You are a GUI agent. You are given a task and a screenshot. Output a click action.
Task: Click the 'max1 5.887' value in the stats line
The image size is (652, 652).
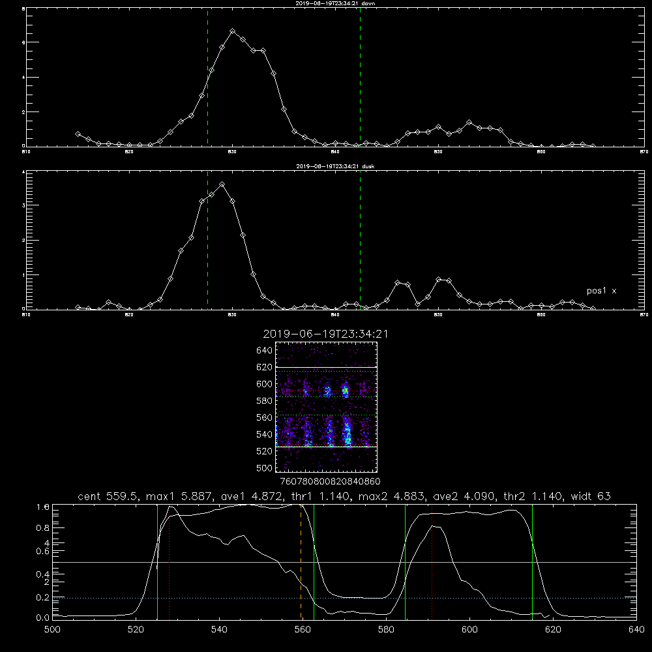[x=179, y=496]
